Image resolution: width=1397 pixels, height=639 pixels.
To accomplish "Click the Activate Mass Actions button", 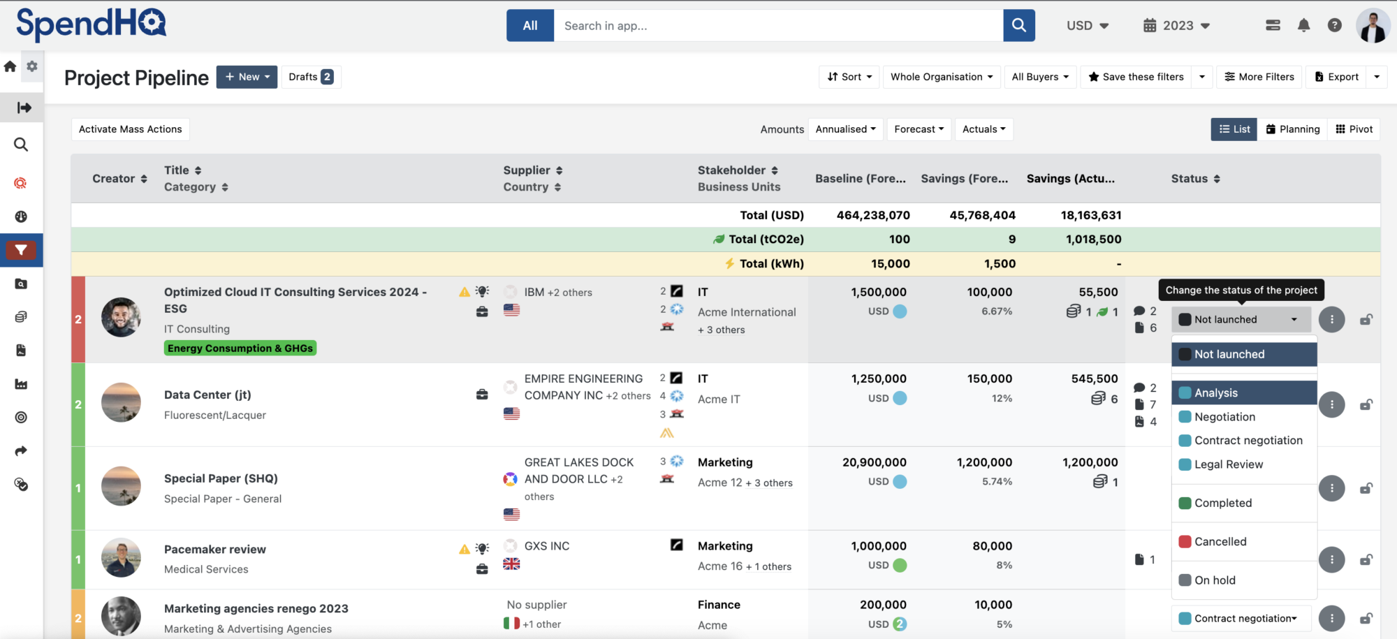I will pyautogui.click(x=130, y=129).
